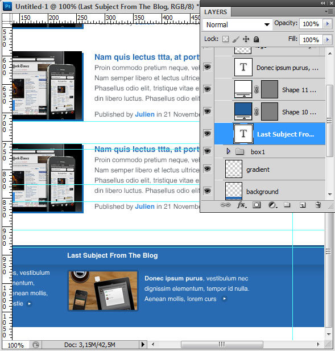Screen dimensions: 335x351
Task: Create a new layer
Action: [303, 205]
